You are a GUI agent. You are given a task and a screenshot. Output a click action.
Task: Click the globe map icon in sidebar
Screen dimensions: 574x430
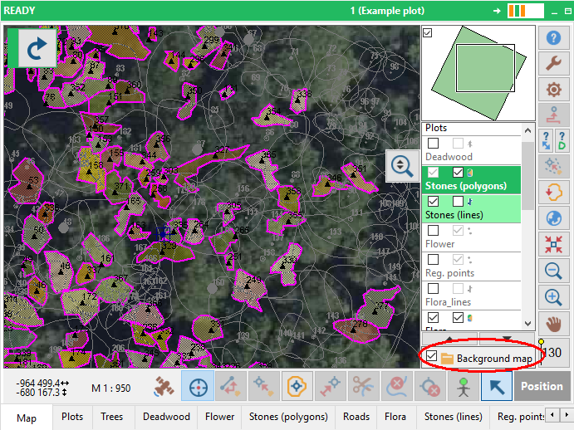[x=552, y=218]
